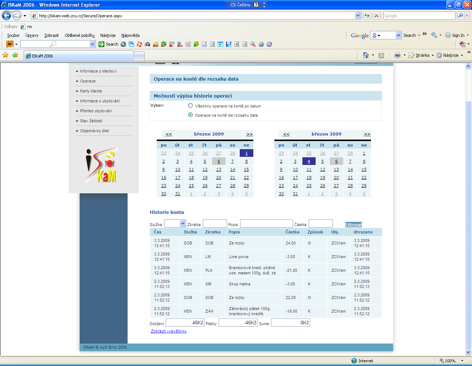Click the browser Back arrow button
This screenshot has height=366, width=472.
point(6,15)
